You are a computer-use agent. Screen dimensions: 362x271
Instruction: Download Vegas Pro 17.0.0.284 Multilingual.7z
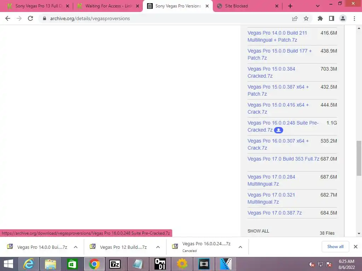(271, 180)
